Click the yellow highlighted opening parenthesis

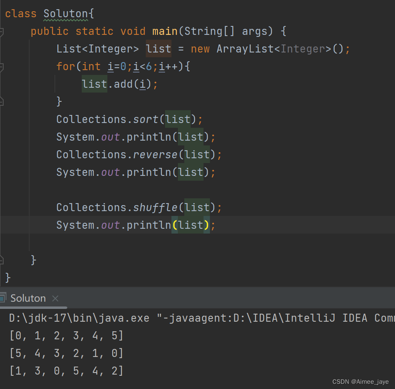[175, 225]
